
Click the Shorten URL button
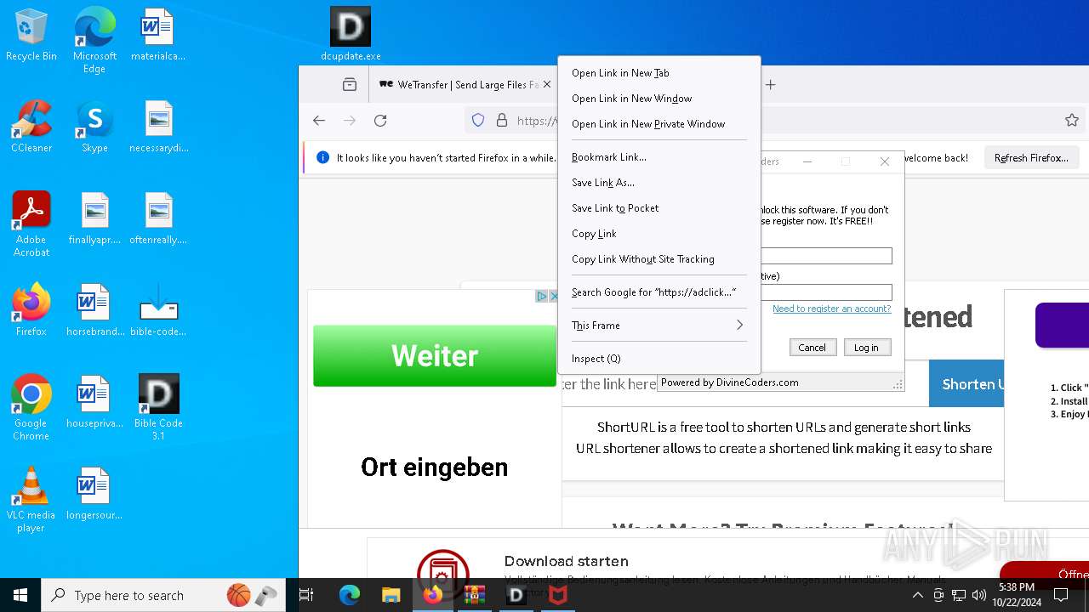[x=966, y=383]
